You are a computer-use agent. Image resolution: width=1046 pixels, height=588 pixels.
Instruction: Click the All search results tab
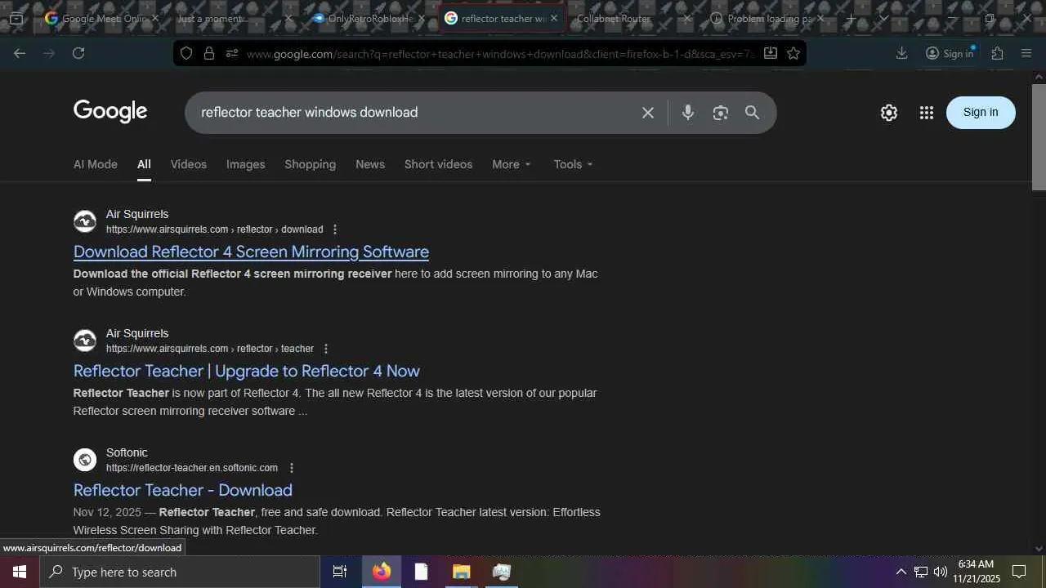point(144,164)
